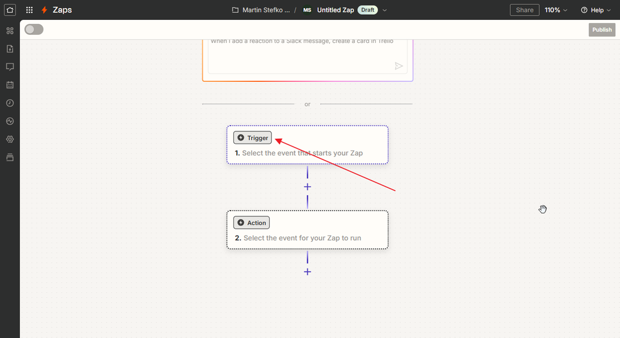Expand the chevron beside the Draft badge
This screenshot has height=338, width=620.
tap(384, 11)
